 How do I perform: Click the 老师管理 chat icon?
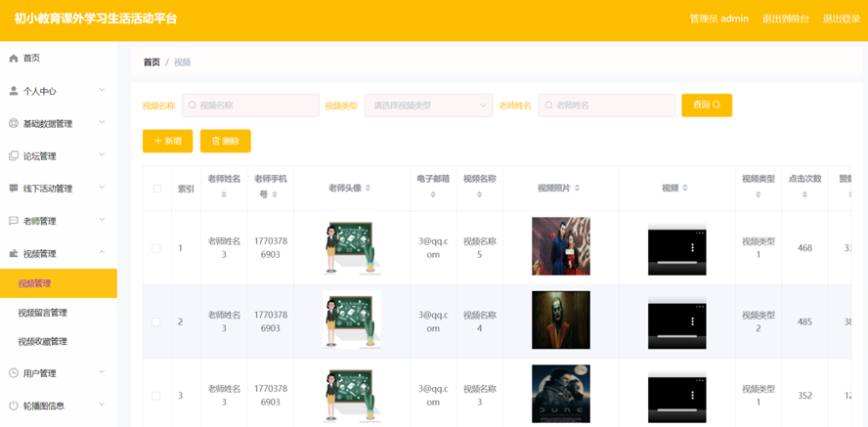pos(14,221)
